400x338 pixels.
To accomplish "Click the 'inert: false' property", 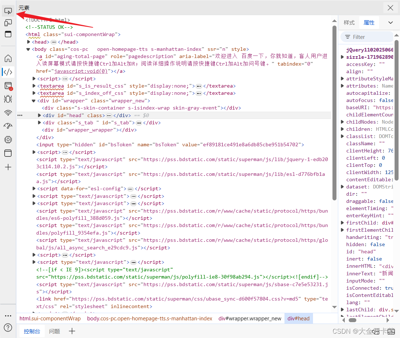I will point(364,259).
